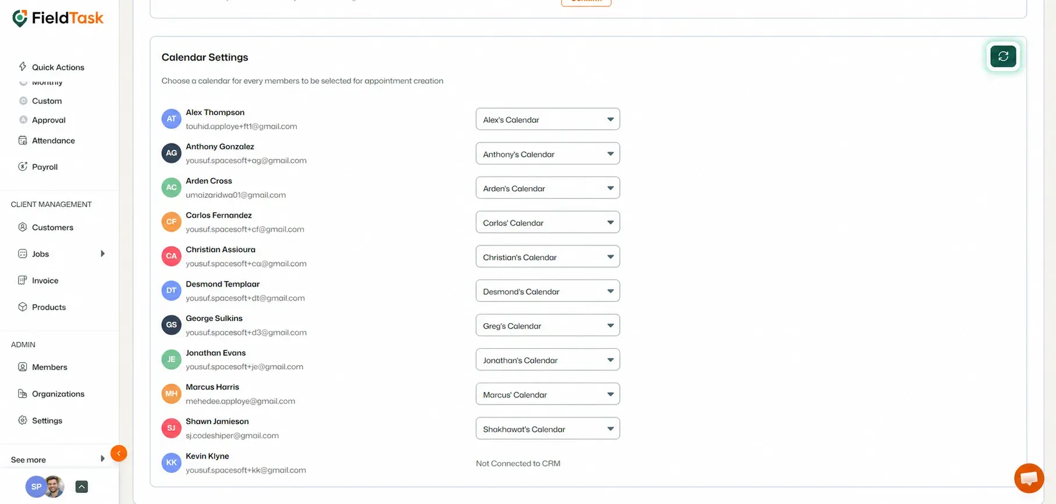Open the Anthony's Calendar dropdown
1056x504 pixels.
click(x=547, y=153)
